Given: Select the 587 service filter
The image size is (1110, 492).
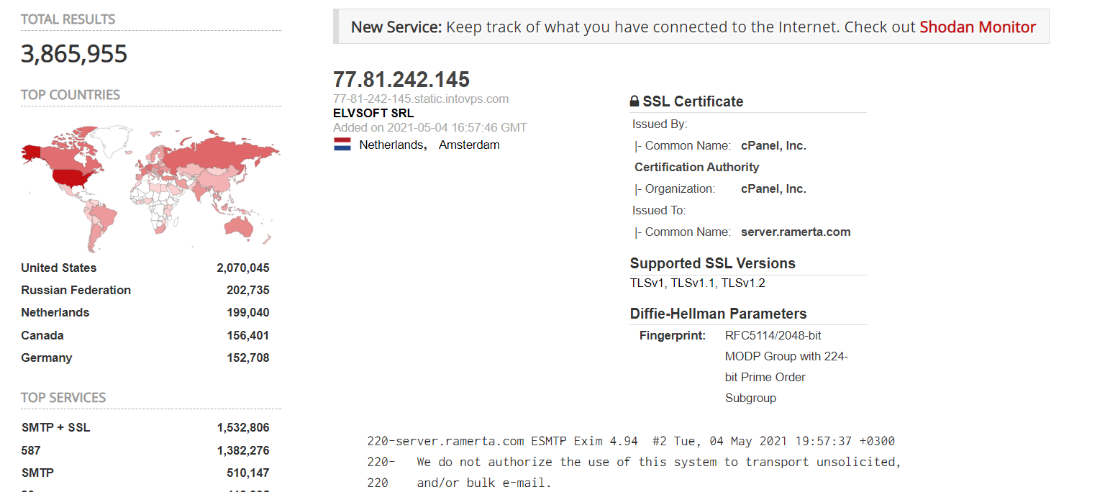Looking at the screenshot, I should 31,450.
